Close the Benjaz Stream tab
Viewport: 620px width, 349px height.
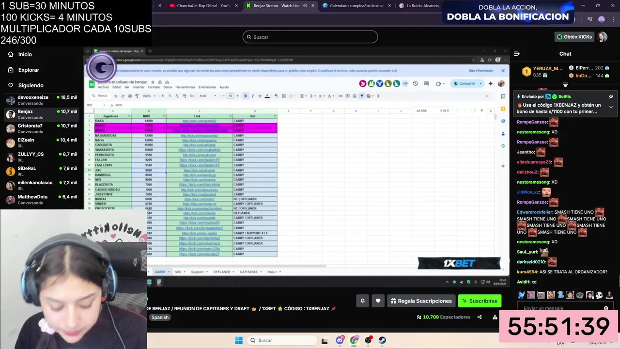click(x=313, y=6)
